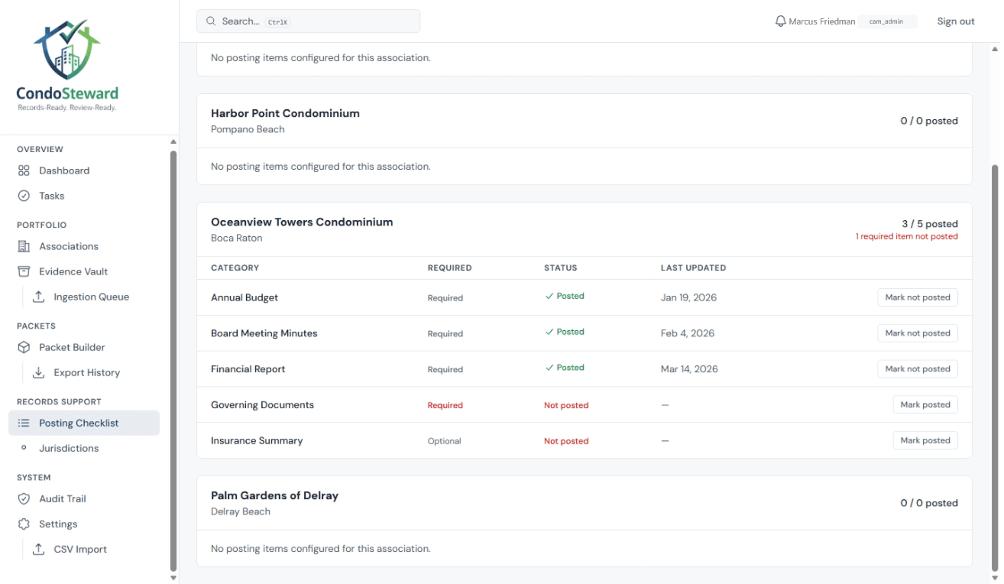Click the notification bell icon
Image resolution: width=1004 pixels, height=584 pixels.
pyautogui.click(x=780, y=21)
